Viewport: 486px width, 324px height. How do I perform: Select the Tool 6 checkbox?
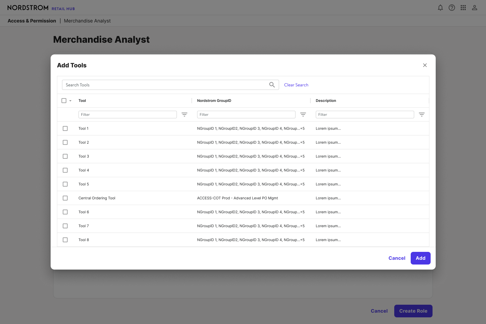pyautogui.click(x=65, y=212)
